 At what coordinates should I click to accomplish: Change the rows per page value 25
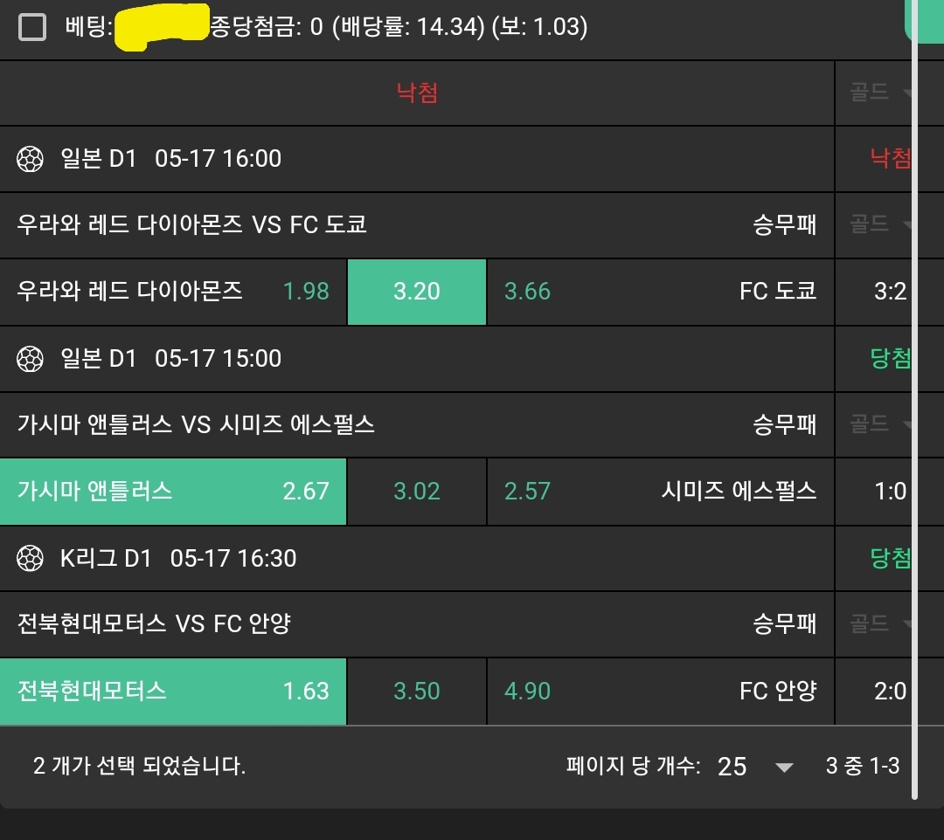click(x=755, y=767)
